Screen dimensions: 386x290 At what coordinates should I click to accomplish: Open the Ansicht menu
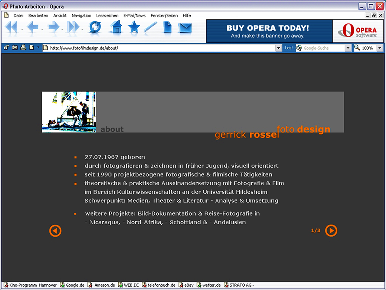tap(60, 15)
